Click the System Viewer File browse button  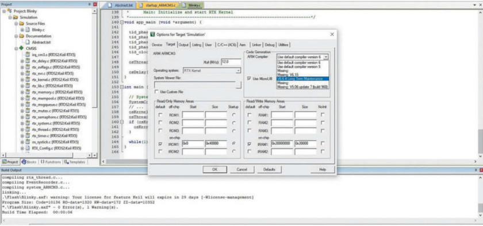239,85
